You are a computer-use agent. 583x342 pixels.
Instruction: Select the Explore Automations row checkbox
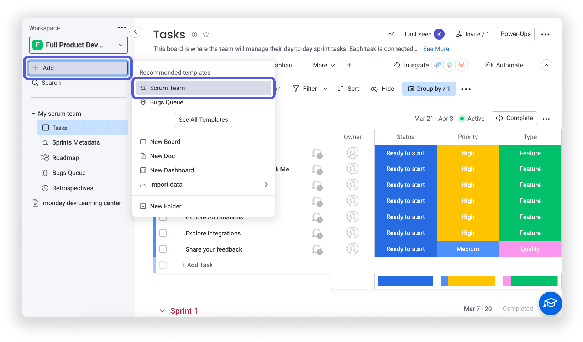(163, 217)
